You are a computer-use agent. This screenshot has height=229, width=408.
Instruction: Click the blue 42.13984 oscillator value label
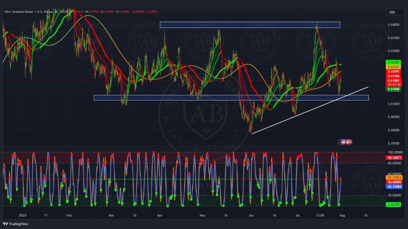click(394, 187)
